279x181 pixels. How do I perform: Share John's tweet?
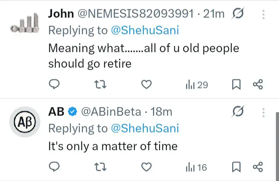tap(258, 84)
